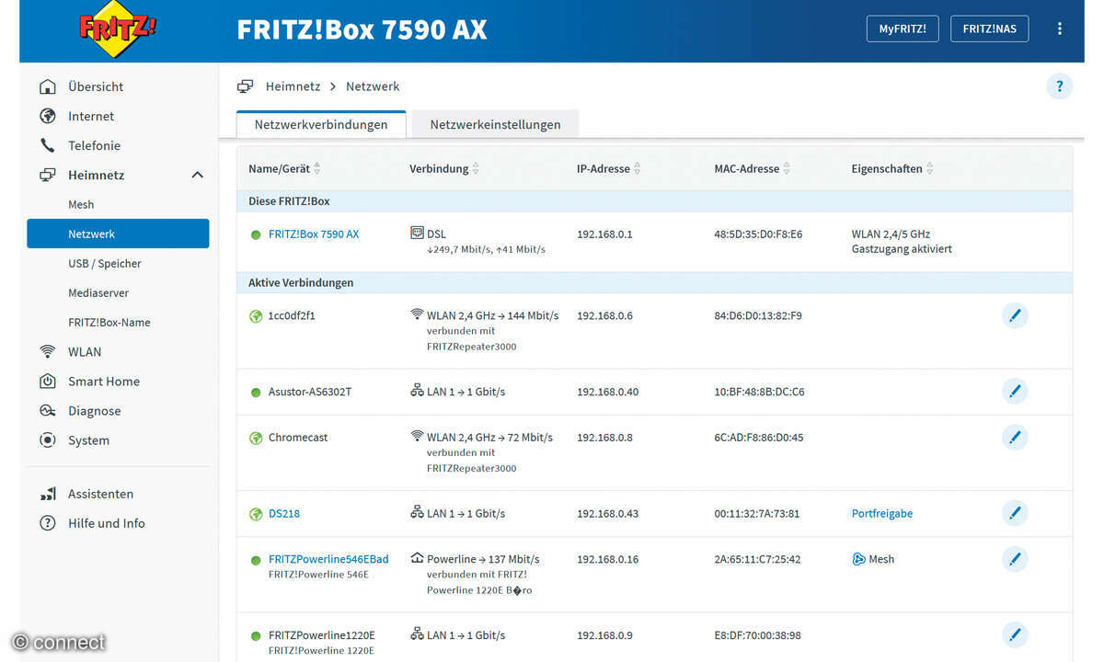The image size is (1104, 662).
Task: Click IP address 192.168.0.8
Action: [x=604, y=438]
